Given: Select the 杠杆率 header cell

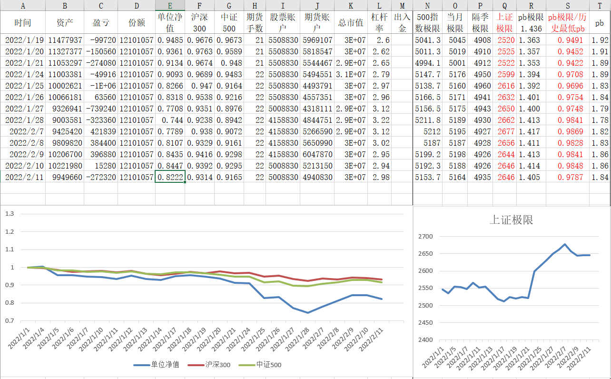Looking at the screenshot, I should coord(379,22).
